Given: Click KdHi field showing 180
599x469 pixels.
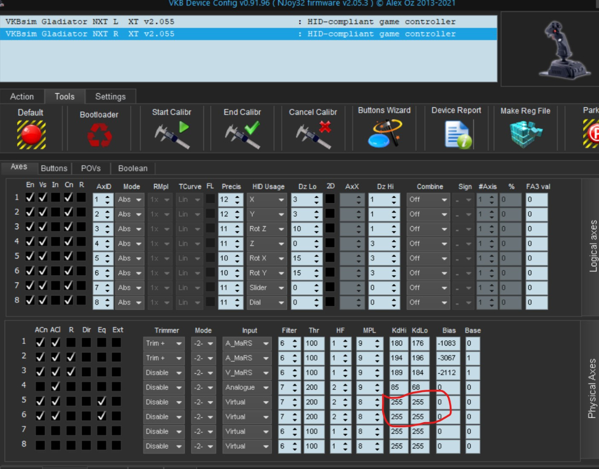Looking at the screenshot, I should (399, 343).
